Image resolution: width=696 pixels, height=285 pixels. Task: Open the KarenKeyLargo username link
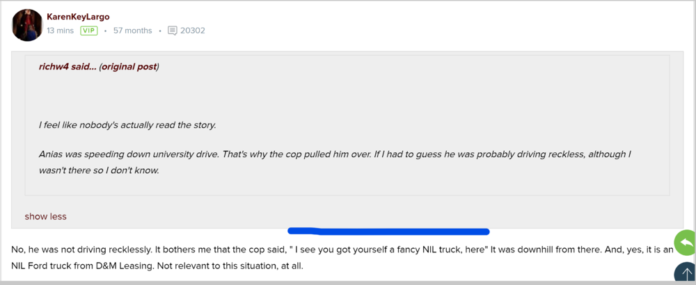click(x=78, y=17)
